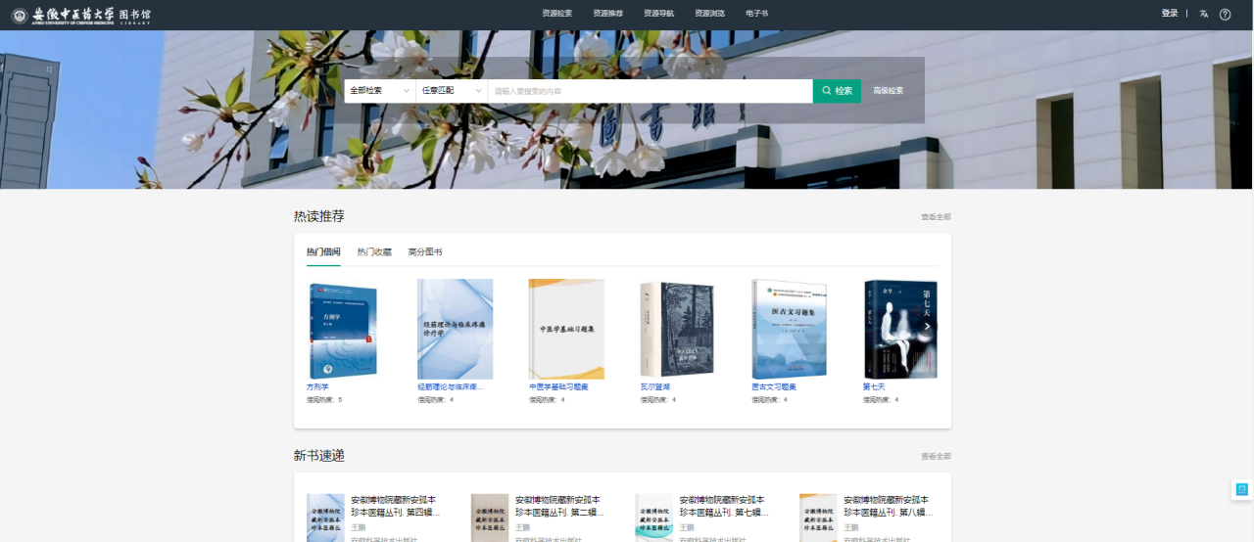Click cover thumbnail of 第七辑 new book
The width and height of the screenshot is (1254, 542).
tap(654, 518)
